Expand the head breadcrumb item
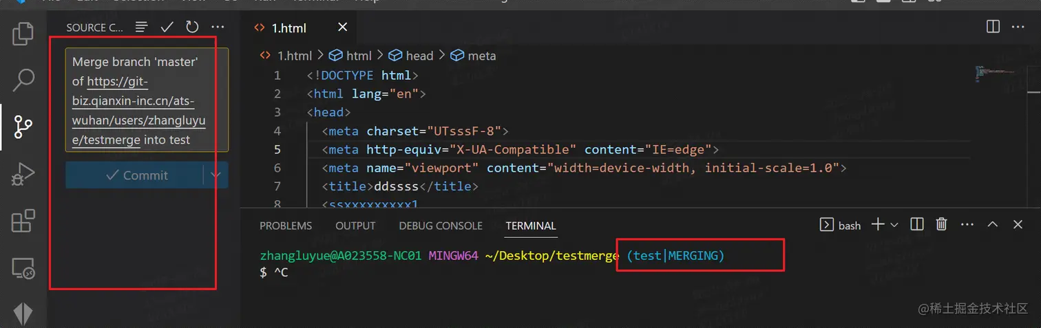The width and height of the screenshot is (1041, 328). 411,56
